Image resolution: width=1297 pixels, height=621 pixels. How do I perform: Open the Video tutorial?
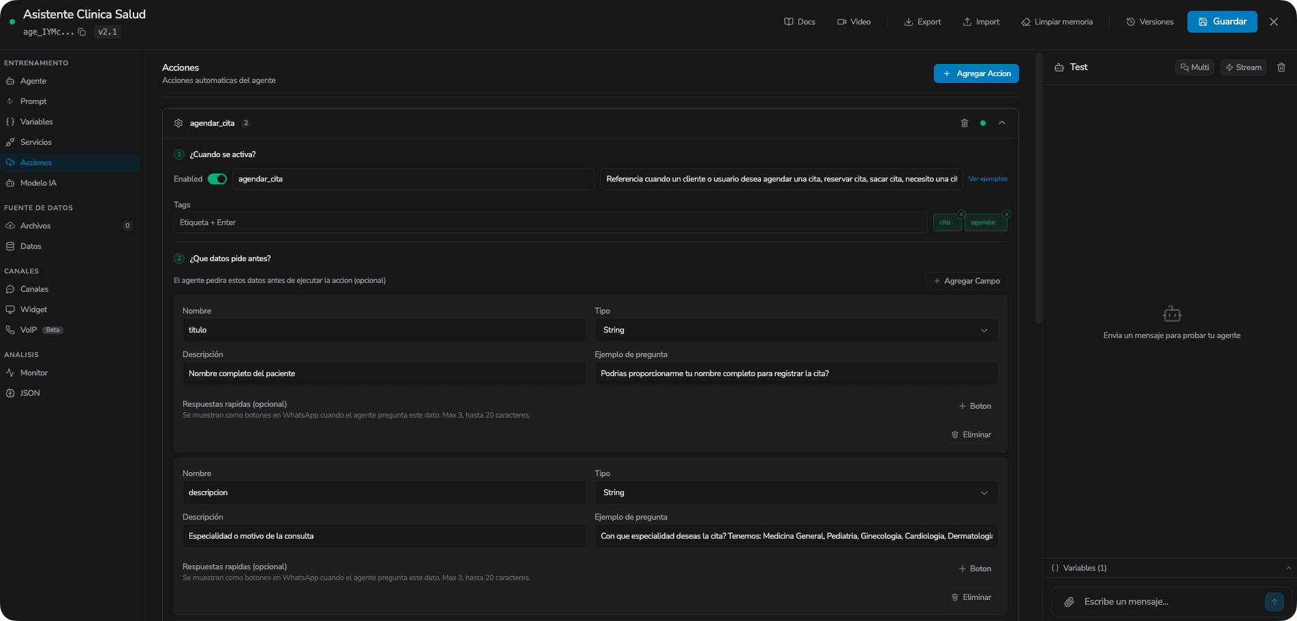[854, 22]
